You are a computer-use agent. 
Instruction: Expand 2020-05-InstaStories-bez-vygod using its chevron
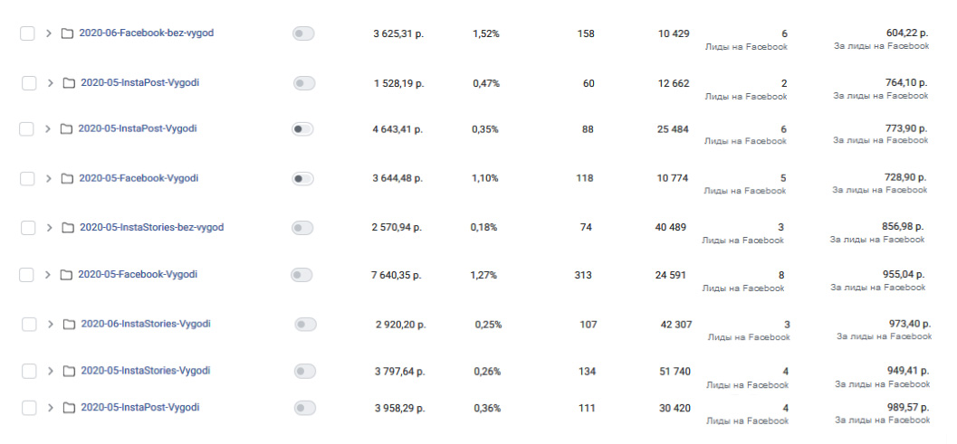[x=49, y=228]
